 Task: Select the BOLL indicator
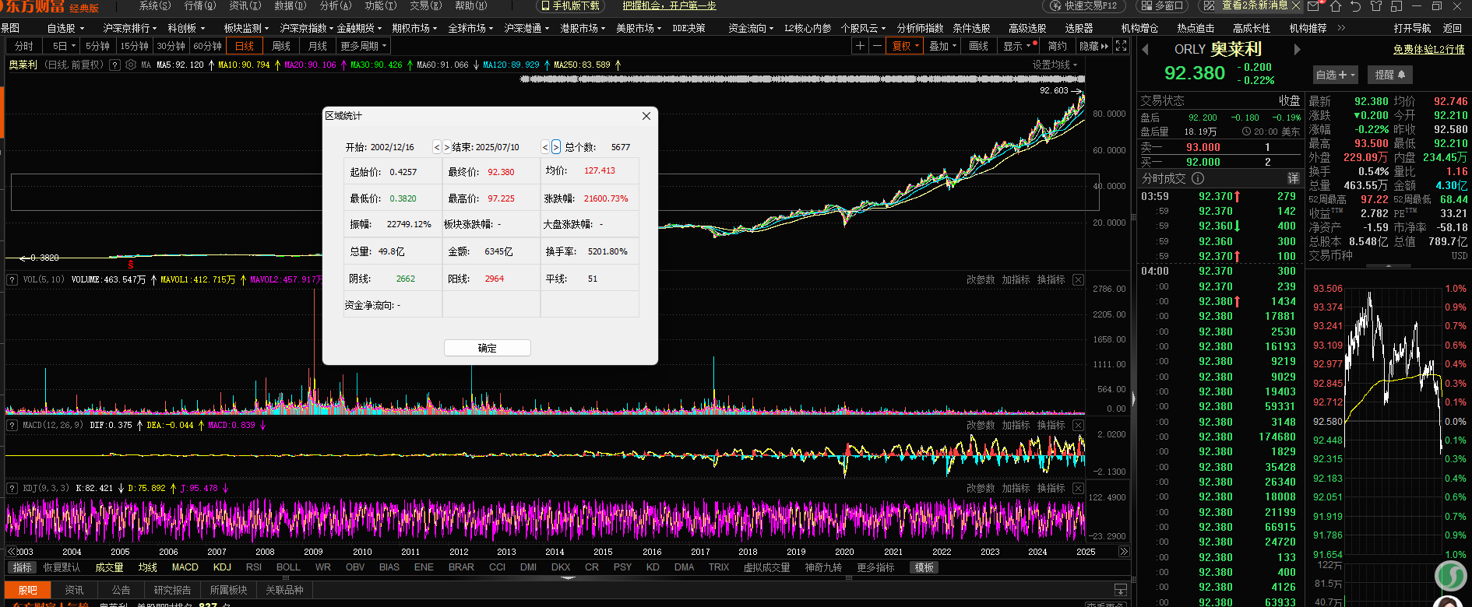(288, 567)
